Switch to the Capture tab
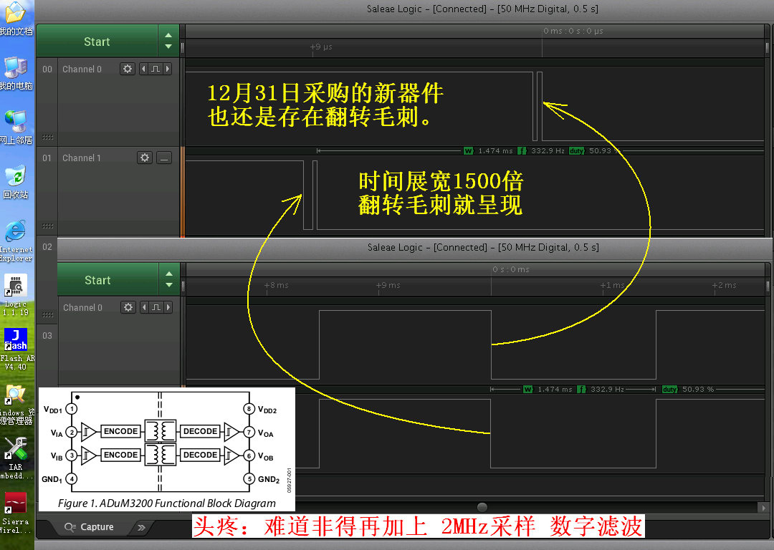 [90, 527]
